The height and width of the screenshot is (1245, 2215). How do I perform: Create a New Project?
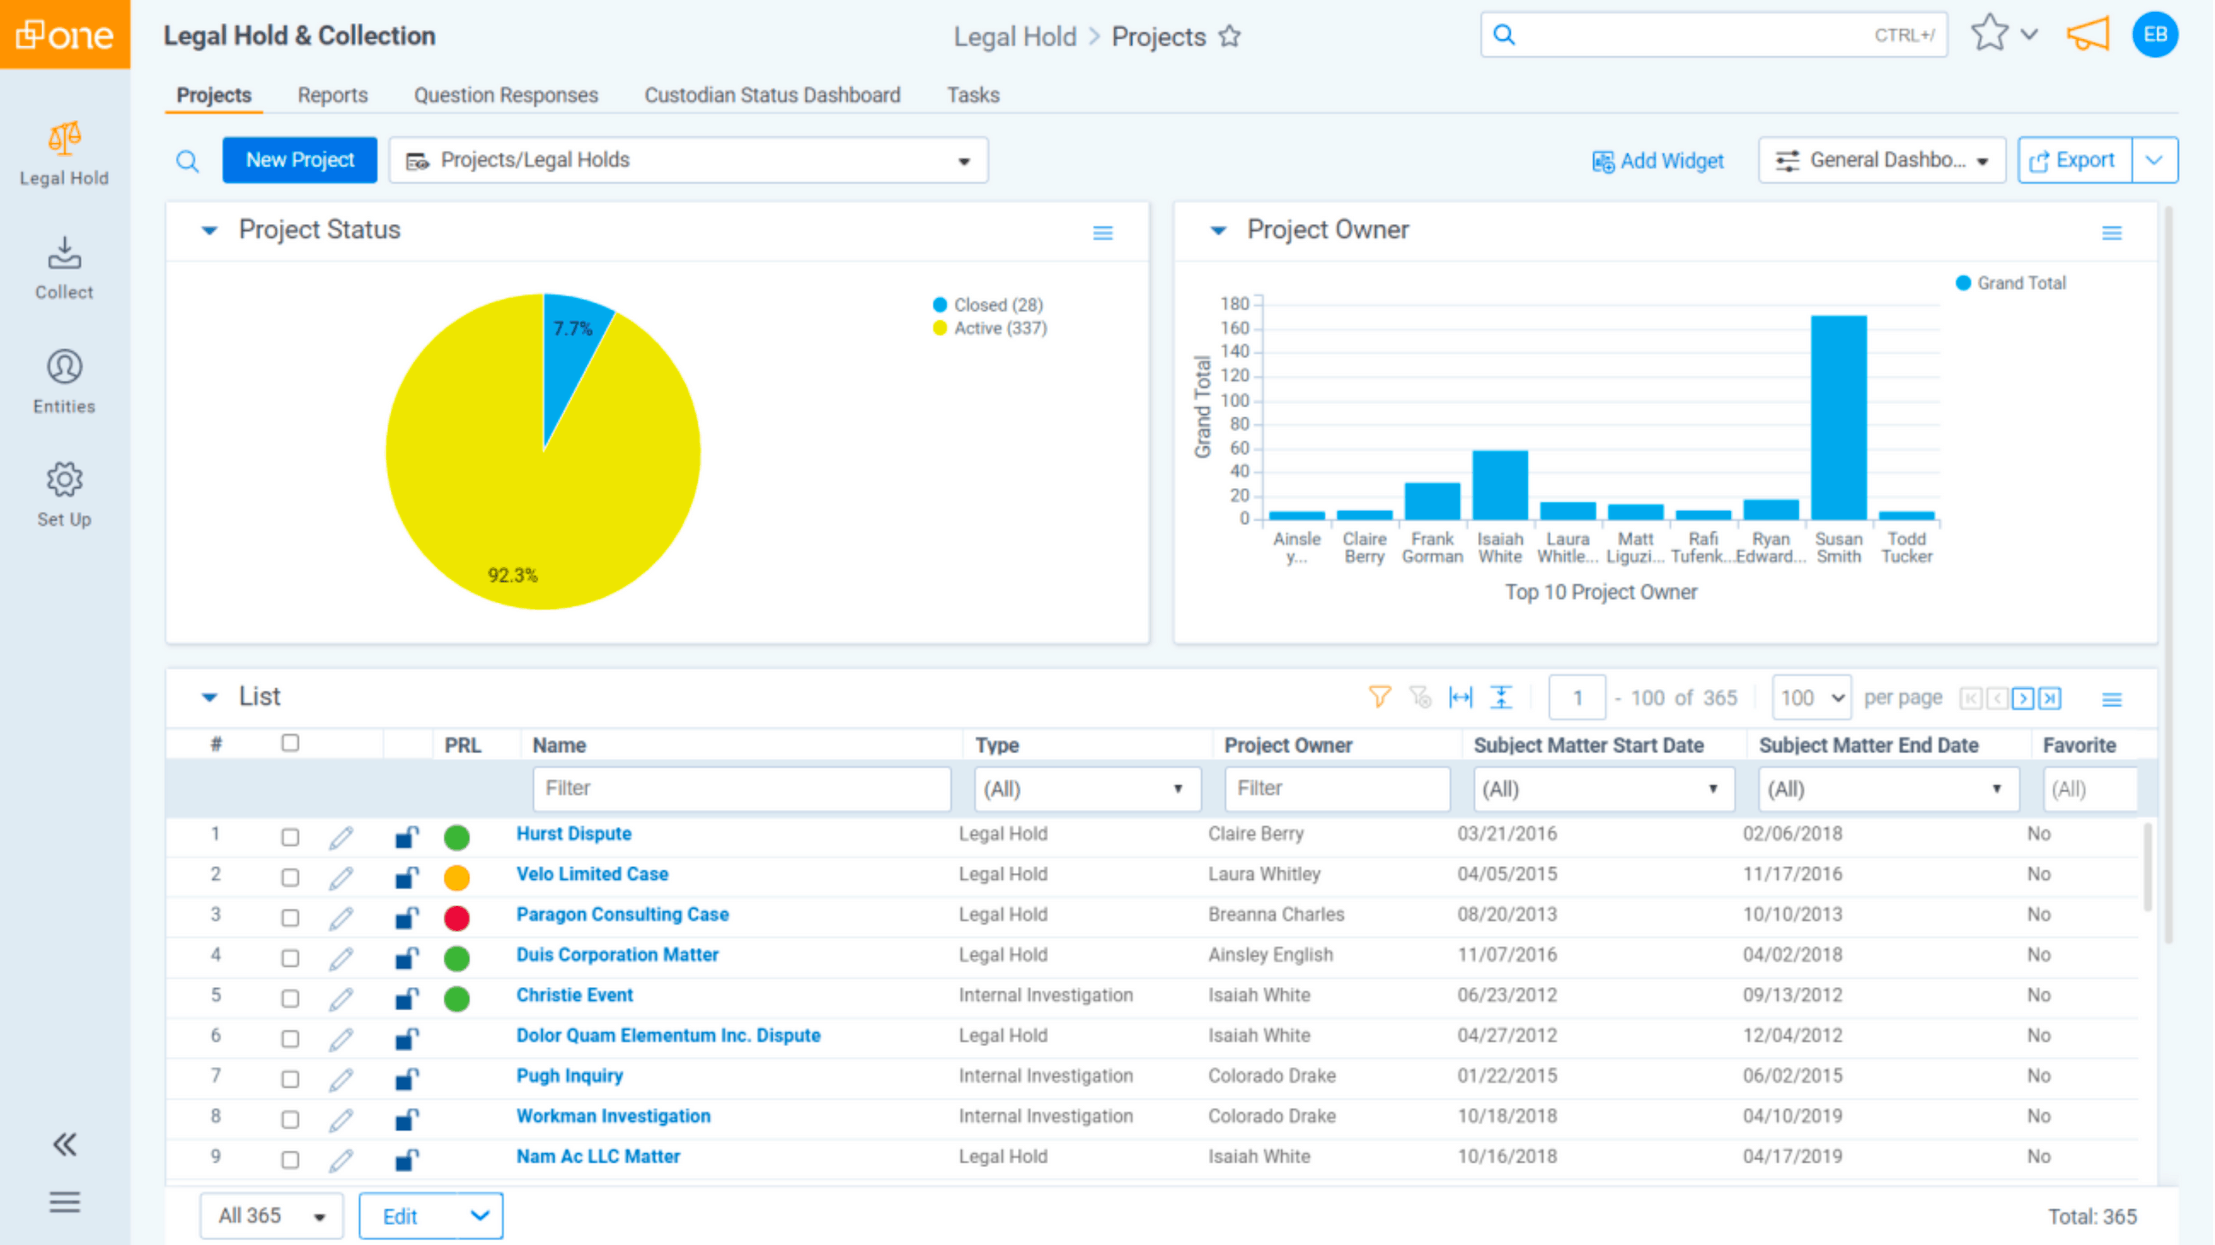click(x=299, y=160)
